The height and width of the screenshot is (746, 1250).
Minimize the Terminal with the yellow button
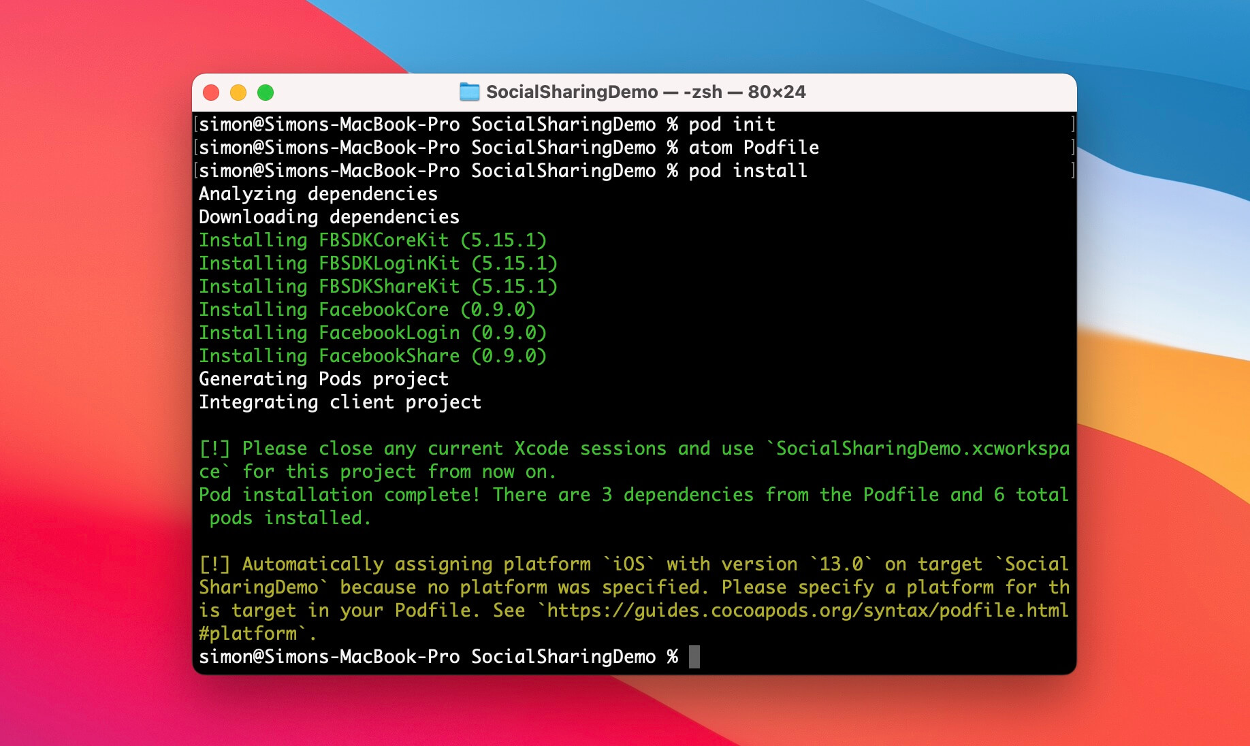tap(238, 93)
